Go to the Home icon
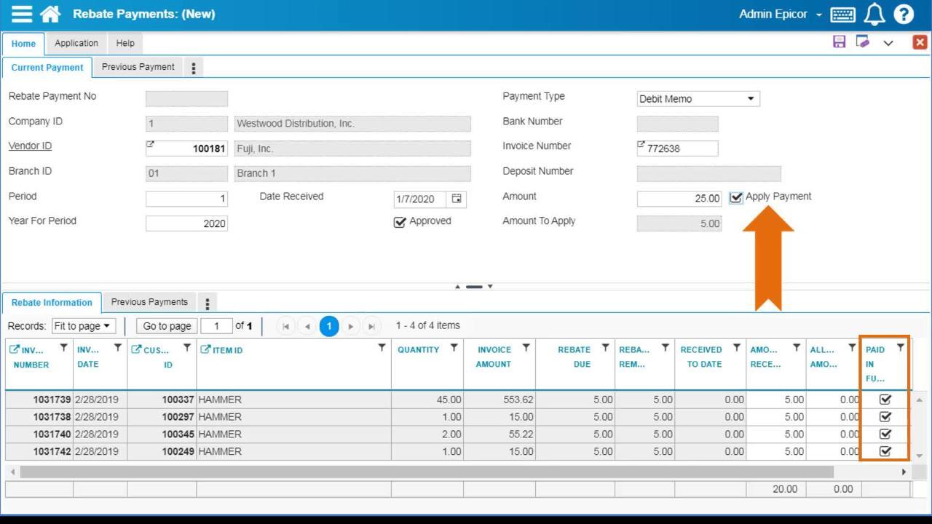932x524 pixels. click(50, 14)
